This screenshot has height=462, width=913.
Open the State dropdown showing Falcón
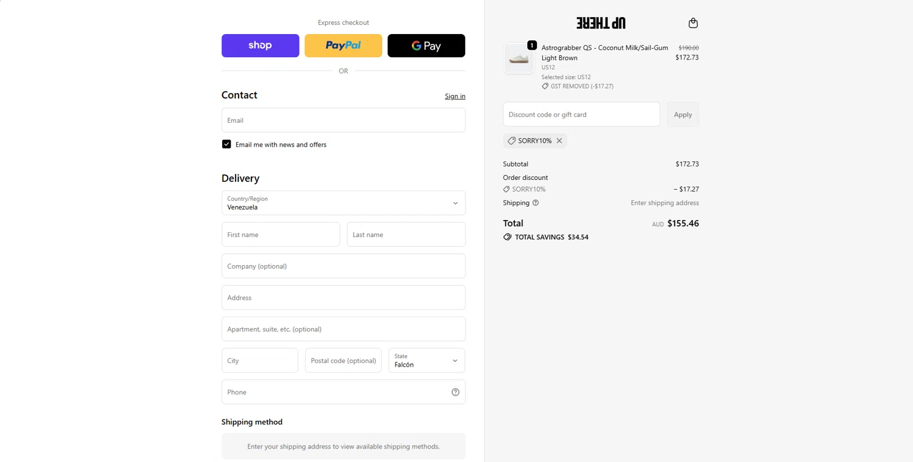pyautogui.click(x=427, y=360)
